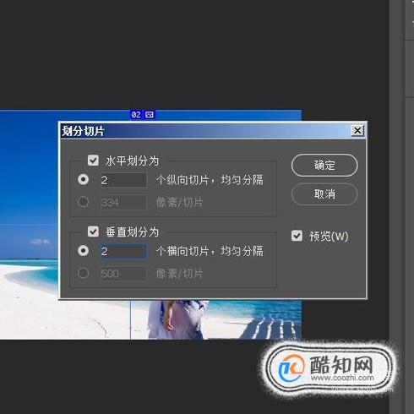Select the 像素/切片 radio under 垂直划分为

[x=83, y=273]
